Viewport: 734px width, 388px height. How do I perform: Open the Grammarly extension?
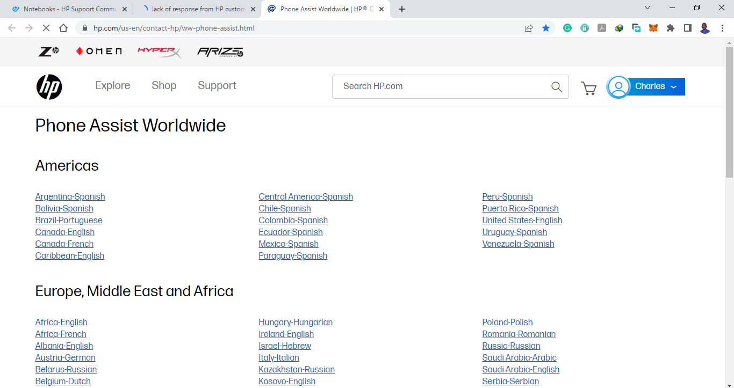[567, 28]
